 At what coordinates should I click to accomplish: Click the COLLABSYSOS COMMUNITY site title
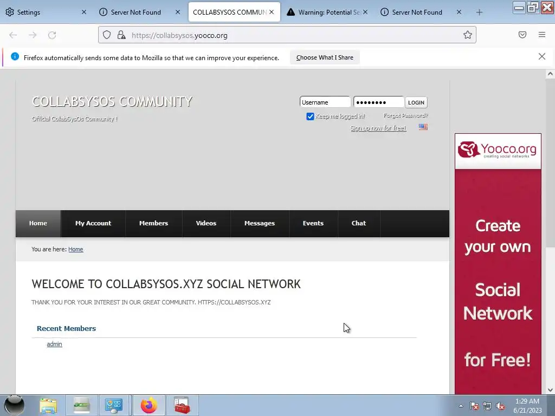click(112, 101)
